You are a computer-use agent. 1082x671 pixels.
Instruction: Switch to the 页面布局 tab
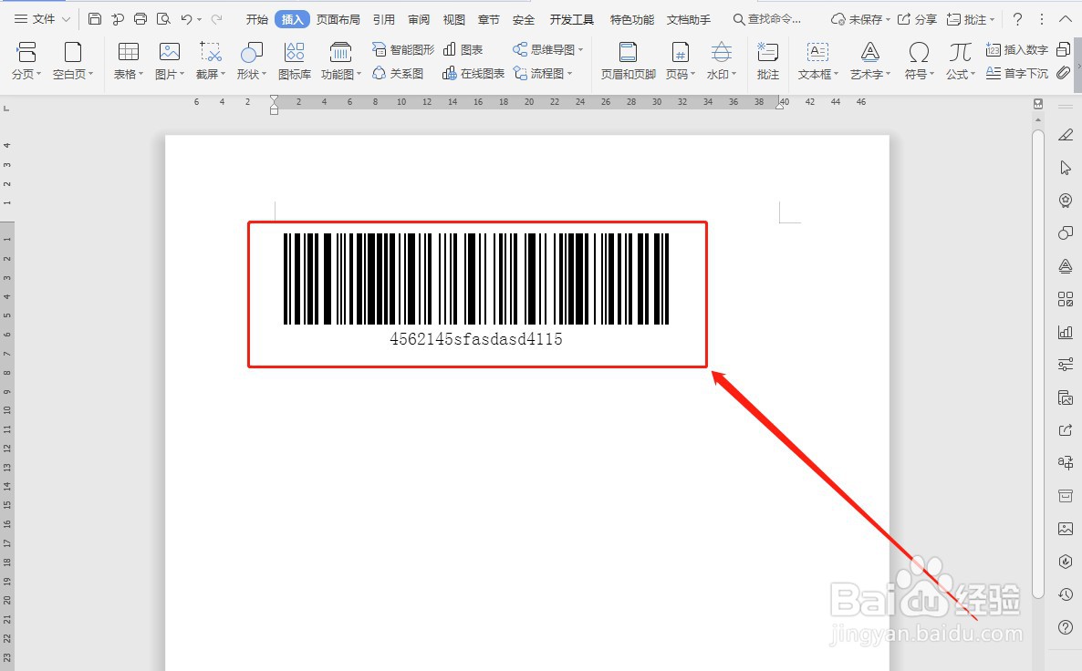338,19
